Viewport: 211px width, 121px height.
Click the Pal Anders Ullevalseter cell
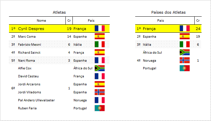tap(36, 100)
